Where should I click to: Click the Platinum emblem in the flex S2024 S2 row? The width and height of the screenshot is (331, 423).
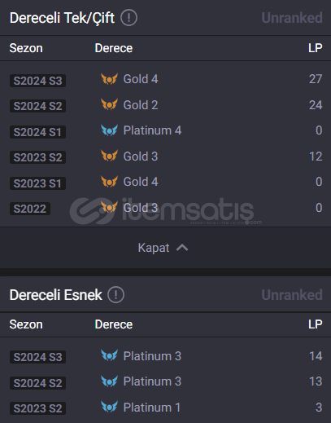pos(109,381)
